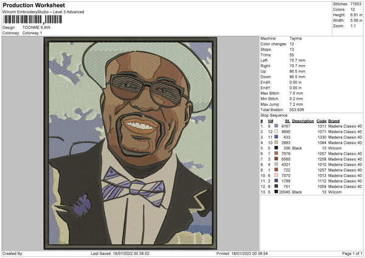Select the light brown swatch for code 1057
This screenshot has width=365, height=258.
point(276,153)
